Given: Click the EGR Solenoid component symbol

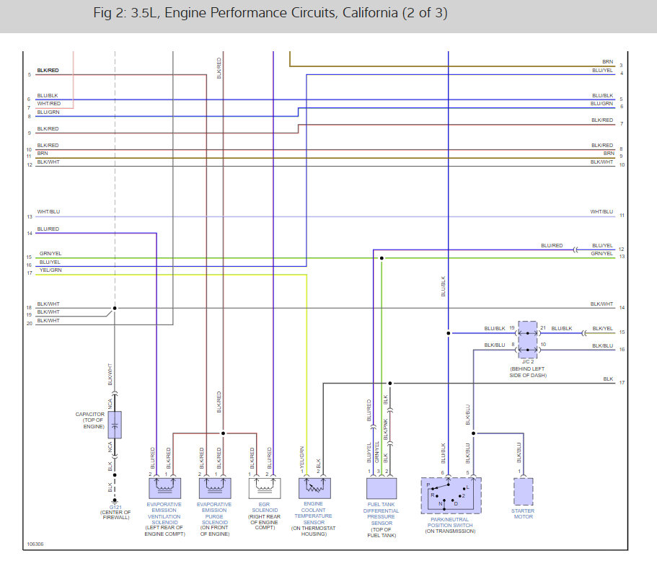Looking at the screenshot, I should (x=265, y=488).
